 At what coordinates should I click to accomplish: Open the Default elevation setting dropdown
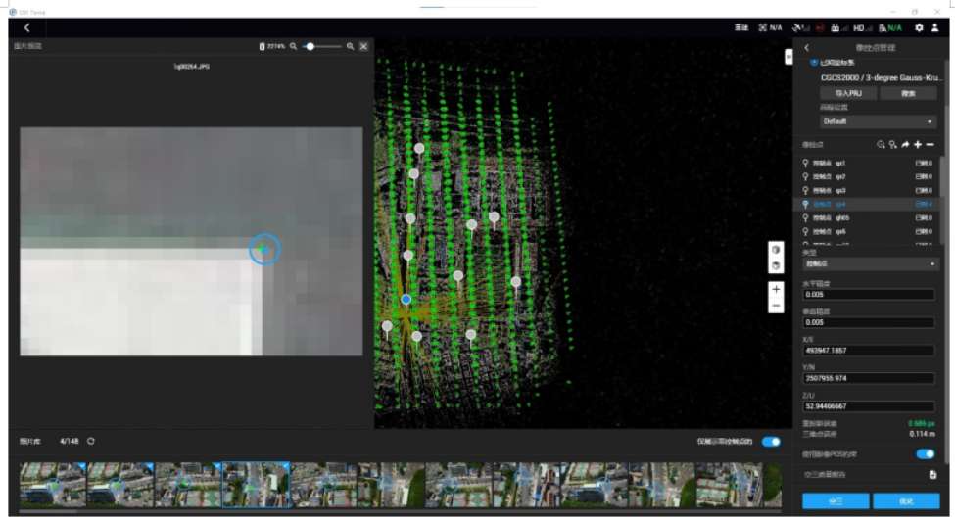[x=878, y=121]
